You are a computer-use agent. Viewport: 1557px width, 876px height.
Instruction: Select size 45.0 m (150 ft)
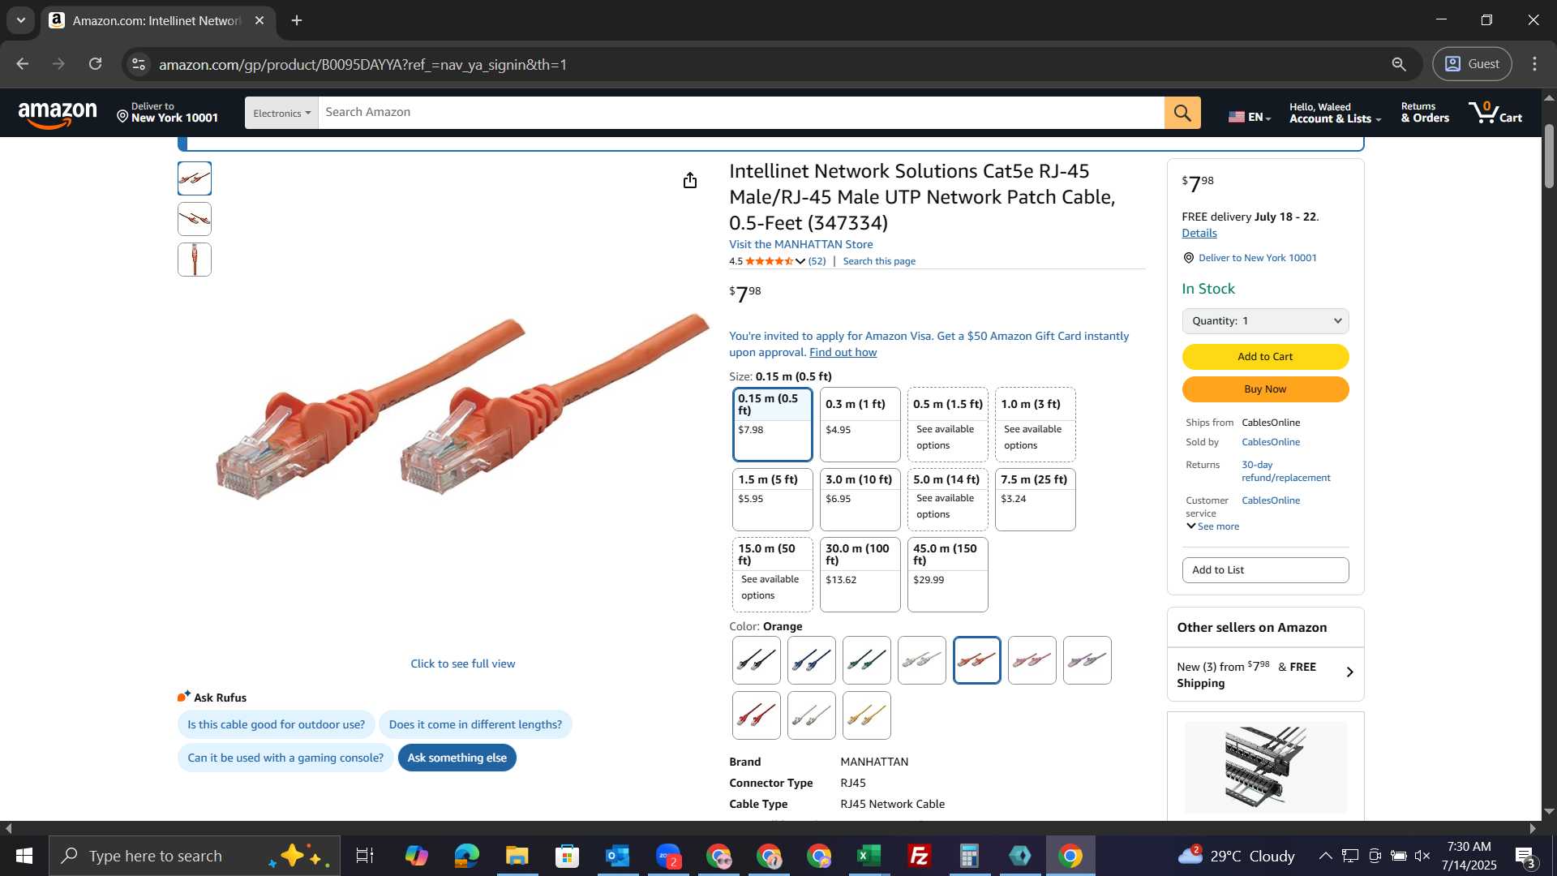point(947,574)
